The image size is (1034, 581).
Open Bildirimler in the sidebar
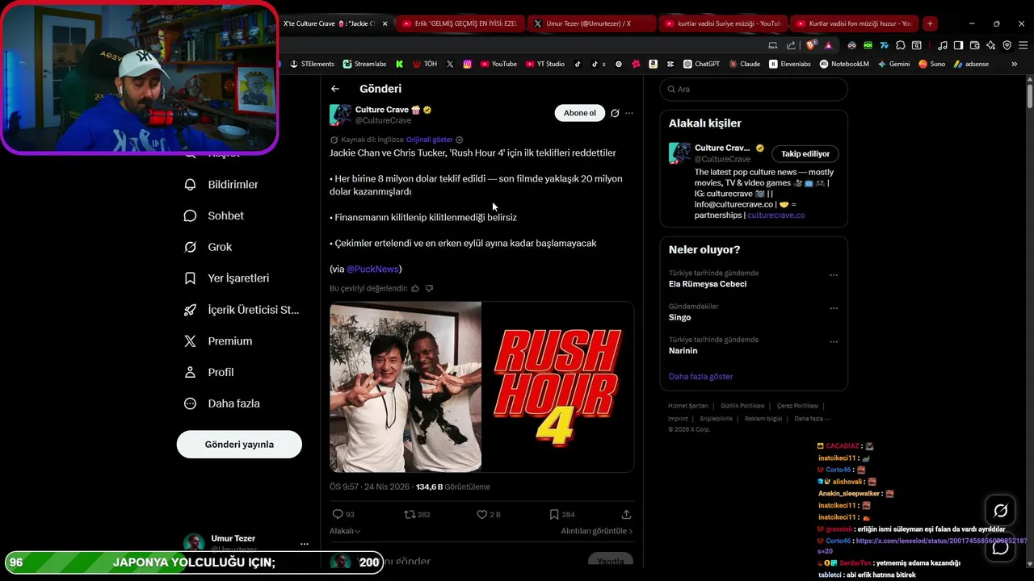click(221, 185)
